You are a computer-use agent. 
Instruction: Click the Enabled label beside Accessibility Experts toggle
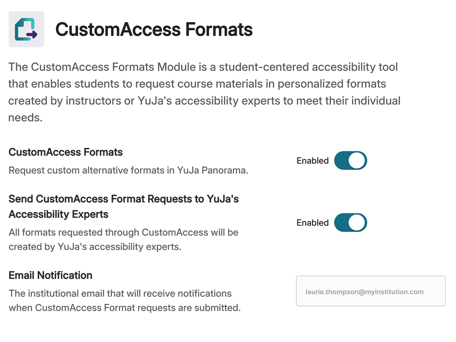tap(312, 223)
